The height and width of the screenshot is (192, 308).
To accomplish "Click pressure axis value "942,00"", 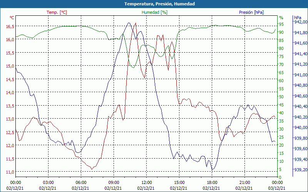I will click(301, 22).
